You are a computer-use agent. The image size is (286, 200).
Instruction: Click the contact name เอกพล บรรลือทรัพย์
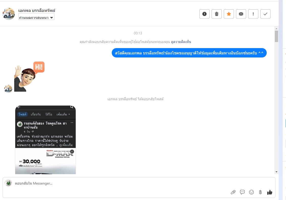pyautogui.click(x=37, y=11)
